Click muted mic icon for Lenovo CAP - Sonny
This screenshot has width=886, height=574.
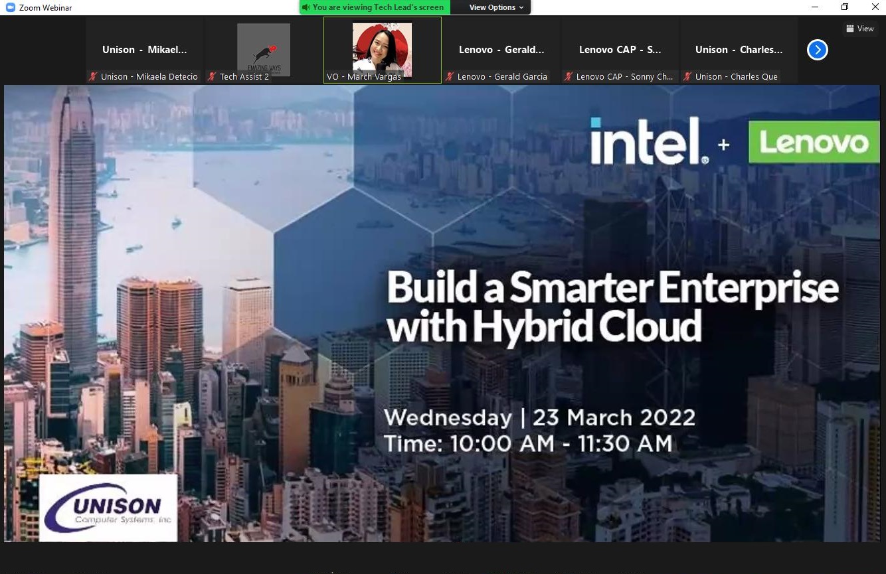click(x=569, y=77)
